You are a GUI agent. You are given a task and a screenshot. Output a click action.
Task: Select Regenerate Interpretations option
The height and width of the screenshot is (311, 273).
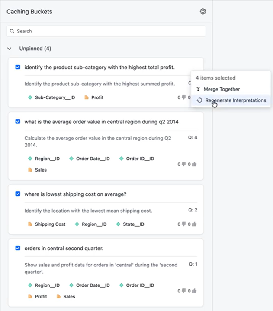[235, 100]
